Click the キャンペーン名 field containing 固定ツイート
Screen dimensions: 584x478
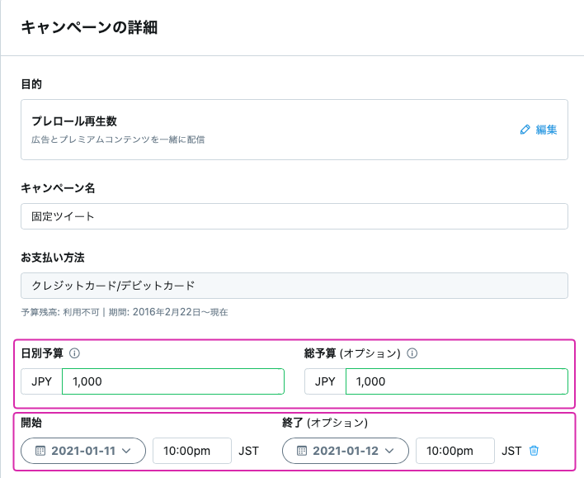pos(294,216)
